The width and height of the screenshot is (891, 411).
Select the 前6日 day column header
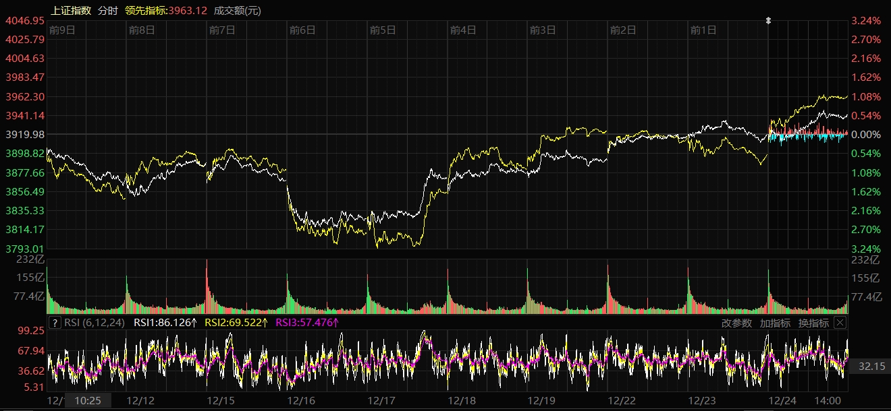coord(302,30)
